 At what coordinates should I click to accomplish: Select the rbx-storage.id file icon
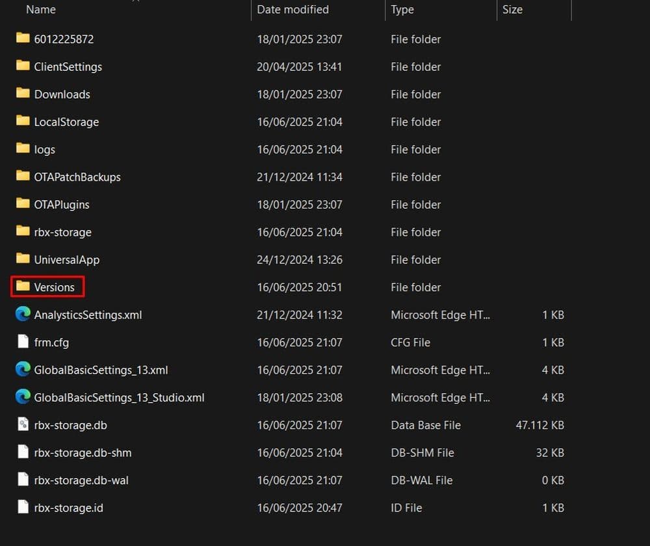(23, 508)
